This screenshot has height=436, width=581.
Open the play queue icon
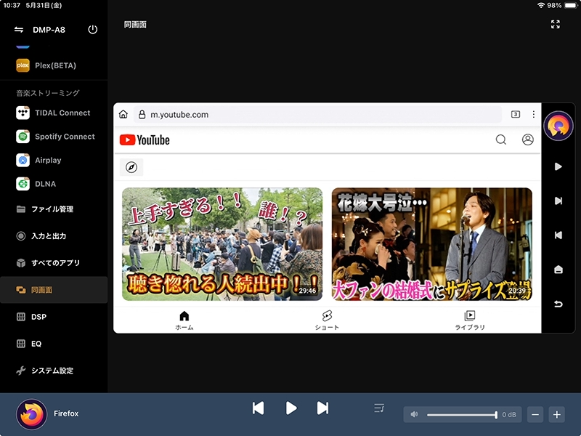(379, 408)
